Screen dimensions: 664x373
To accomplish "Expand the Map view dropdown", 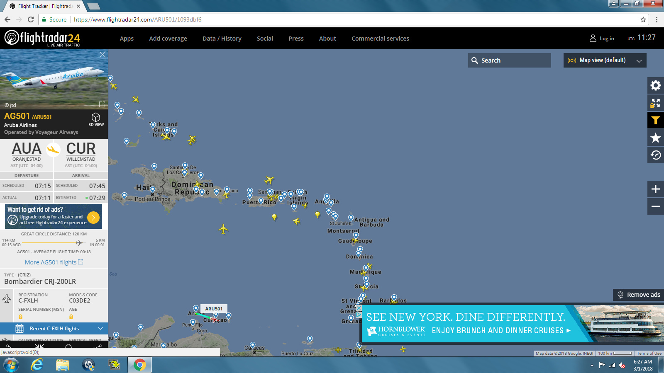I will 605,60.
